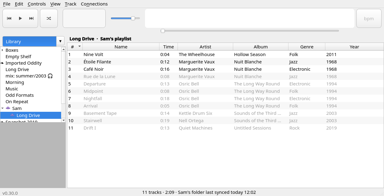Skip to the previous track
The width and height of the screenshot is (384, 196).
click(9, 18)
